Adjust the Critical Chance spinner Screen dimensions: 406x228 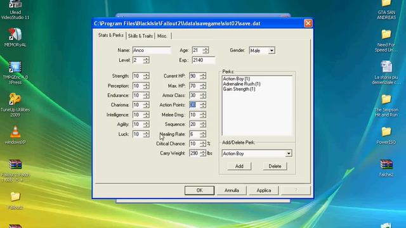(203, 144)
